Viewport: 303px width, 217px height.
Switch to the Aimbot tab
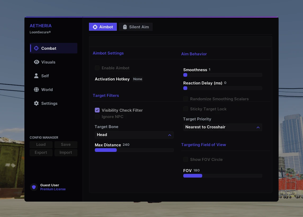(103, 27)
